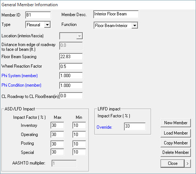Viewport: 196px width, 174px height.
Task: Click the Special Min impact factor field
Action: click(x=79, y=152)
